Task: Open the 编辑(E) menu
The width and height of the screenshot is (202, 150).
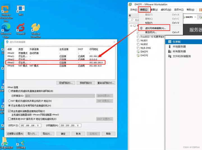Action: [144, 10]
